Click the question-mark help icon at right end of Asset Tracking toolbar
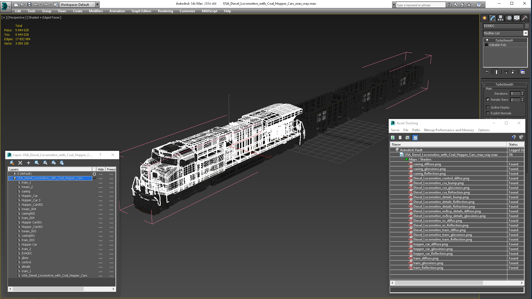This screenshot has height=299, width=532. (521, 137)
